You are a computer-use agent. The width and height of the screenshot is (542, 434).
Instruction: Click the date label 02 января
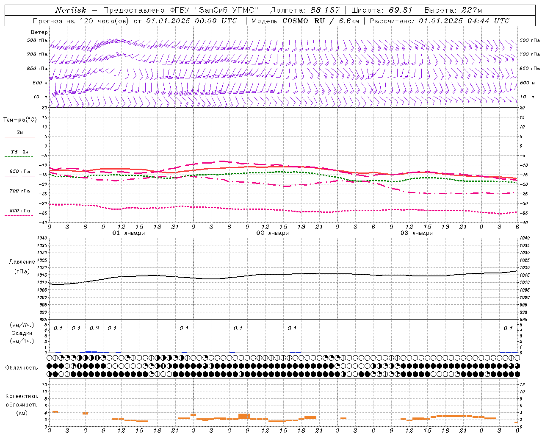click(272, 233)
